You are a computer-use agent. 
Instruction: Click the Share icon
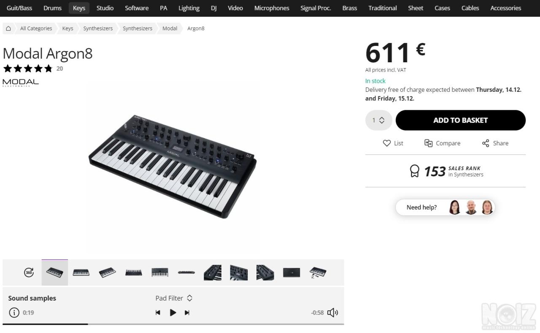coord(486,143)
